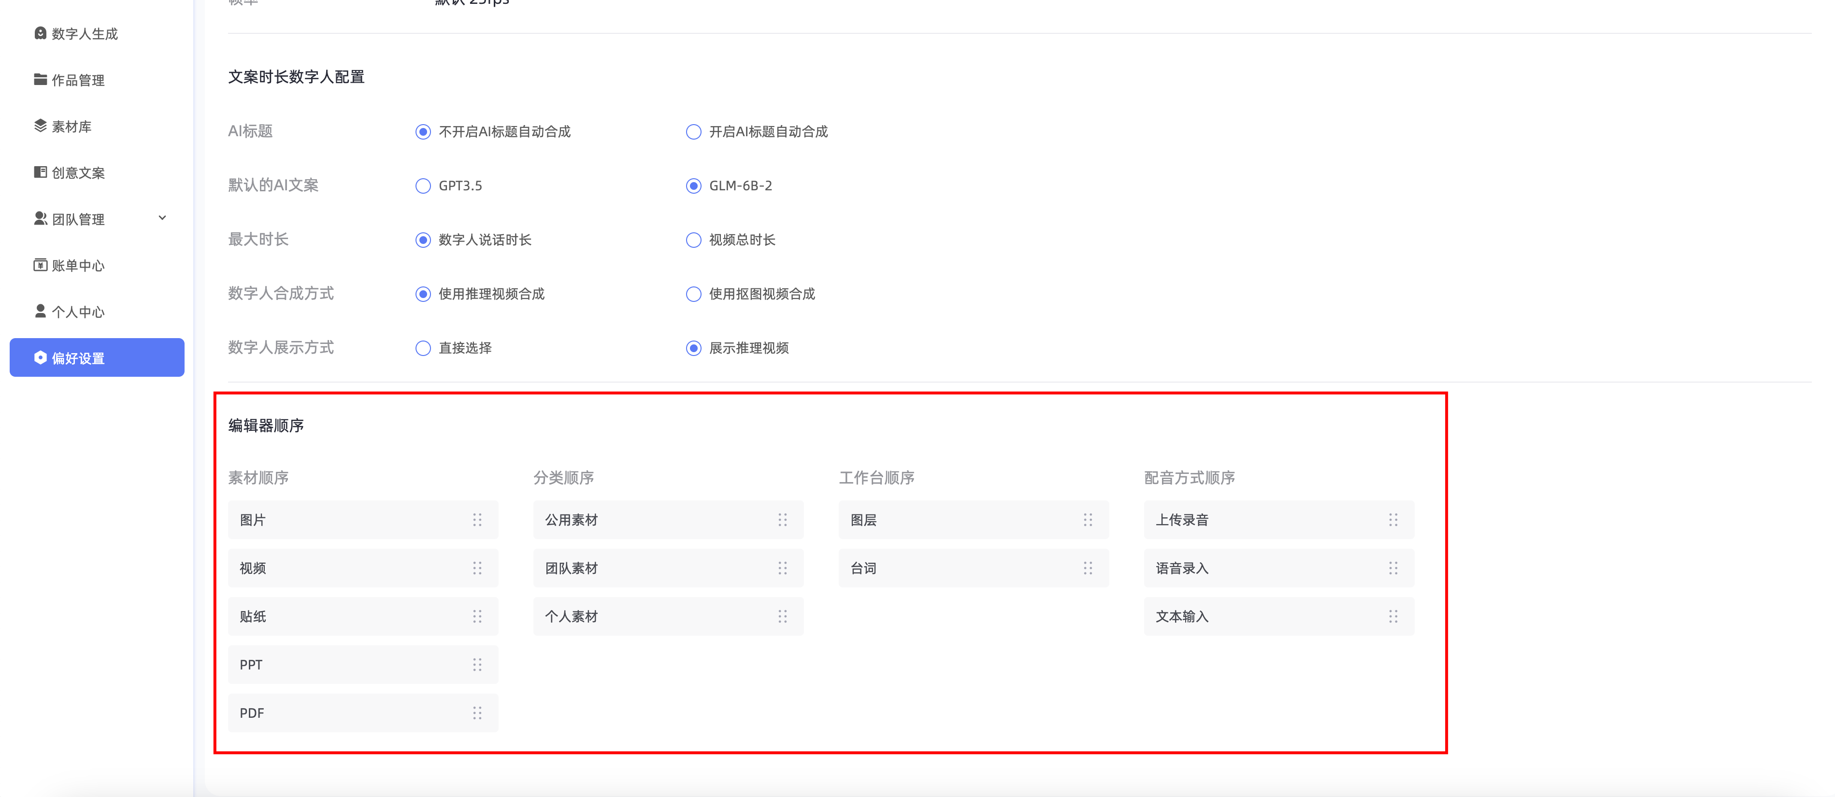Screen dimensions: 1835x797
Task: Click the 图片 order row
Action: tap(363, 520)
